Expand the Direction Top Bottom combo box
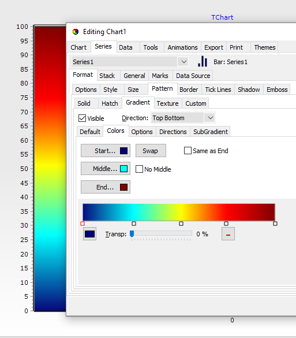 click(x=183, y=118)
